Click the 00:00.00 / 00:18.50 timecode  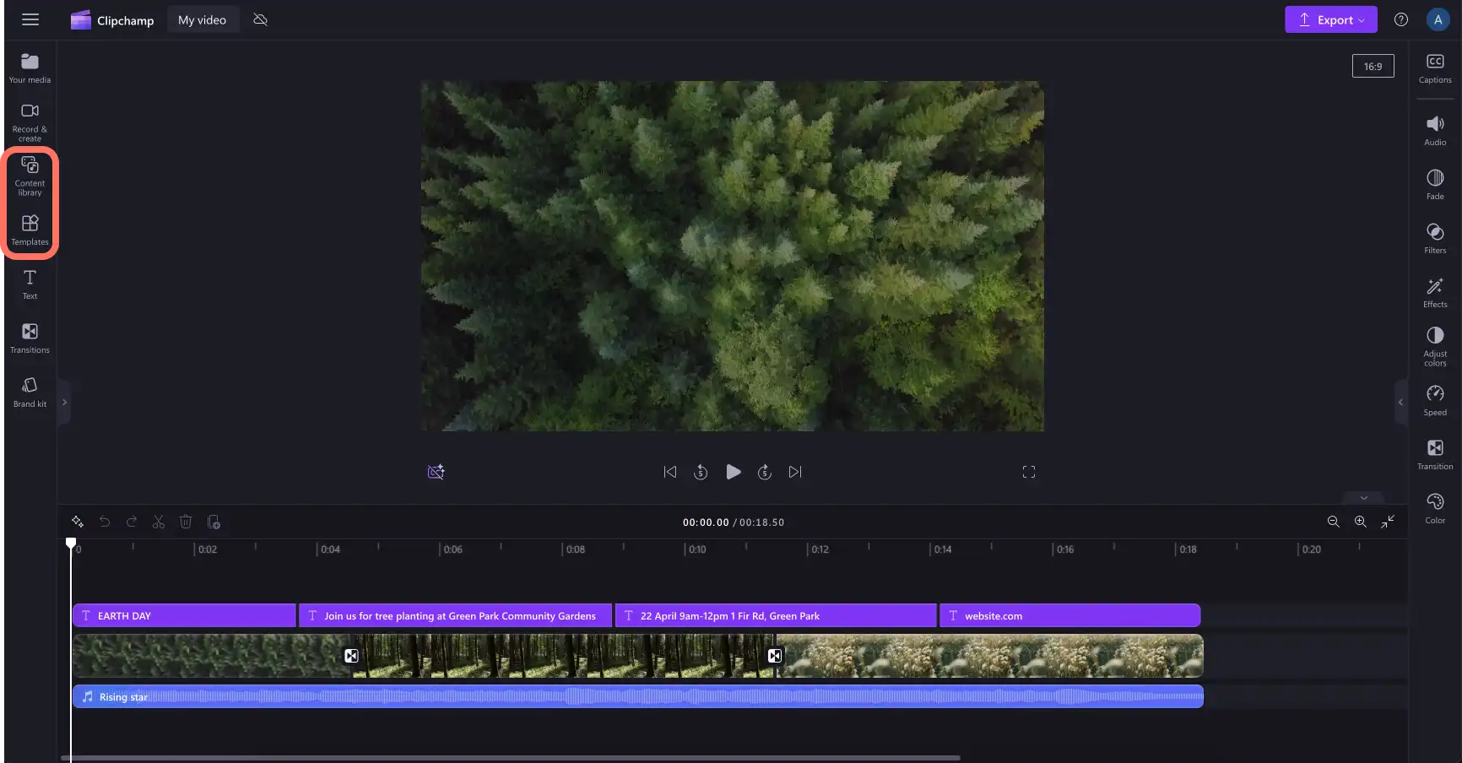[733, 522]
